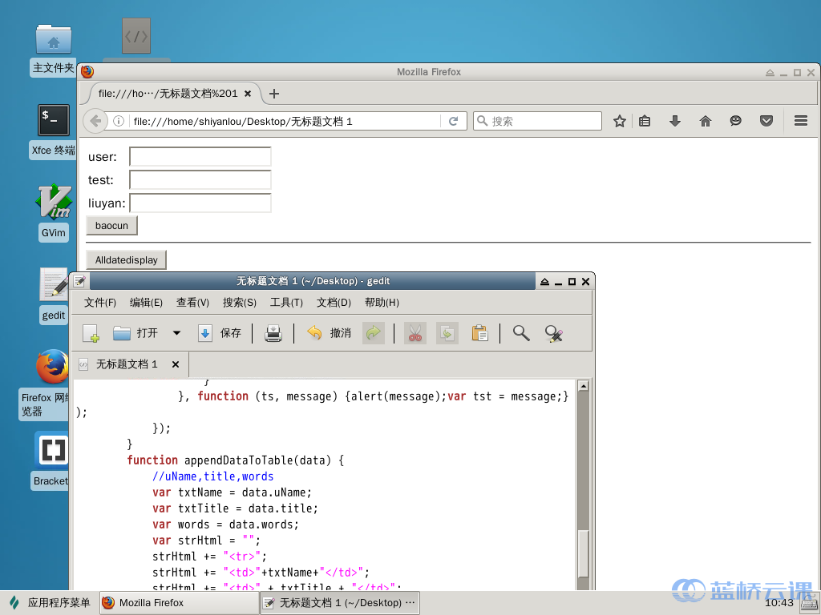821x615 pixels.
Task: Open Firefox downloads arrow icon
Action: (x=675, y=122)
